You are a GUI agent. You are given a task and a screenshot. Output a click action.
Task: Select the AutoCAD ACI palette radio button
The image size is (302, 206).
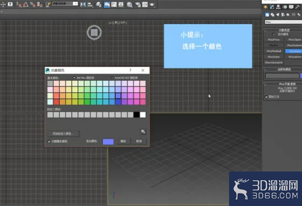point(112,78)
